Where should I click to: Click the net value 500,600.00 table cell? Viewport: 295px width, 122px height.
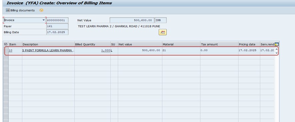click(x=140, y=50)
